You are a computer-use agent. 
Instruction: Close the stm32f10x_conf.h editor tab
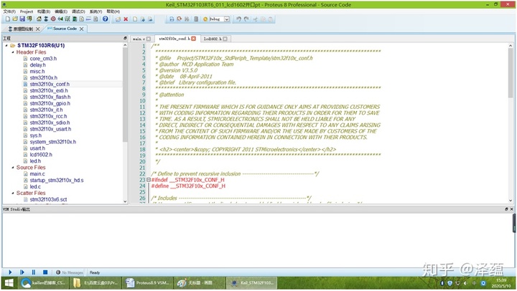point(194,39)
